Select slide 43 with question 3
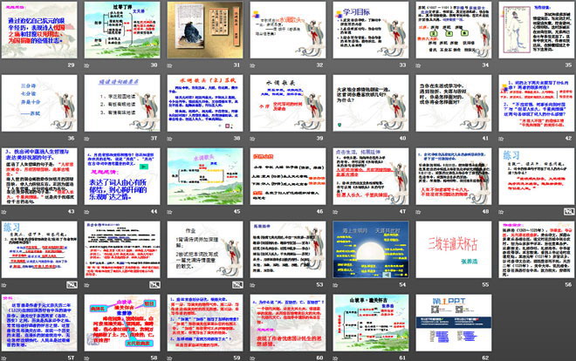Viewport: 576px width, 361px height. (x=39, y=176)
